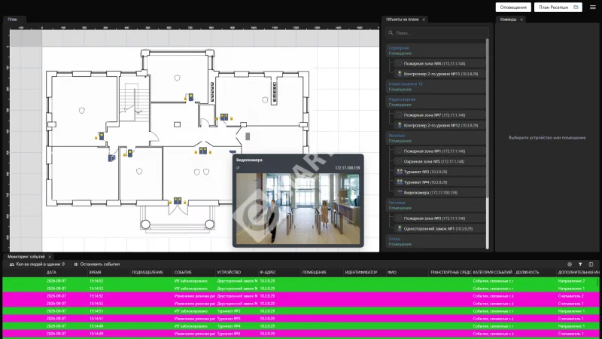602x339 pixels.
Task: Close the Мониторинг событий tab
Action: coord(50,257)
